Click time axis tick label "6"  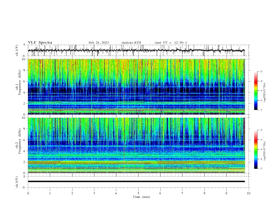(x=161, y=193)
